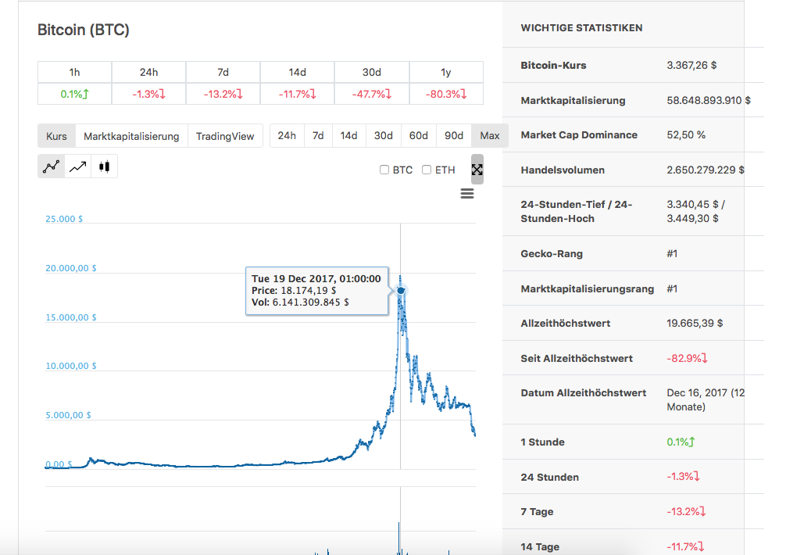Click the Kurs tab on the chart
804x555 pixels.
[x=55, y=135]
